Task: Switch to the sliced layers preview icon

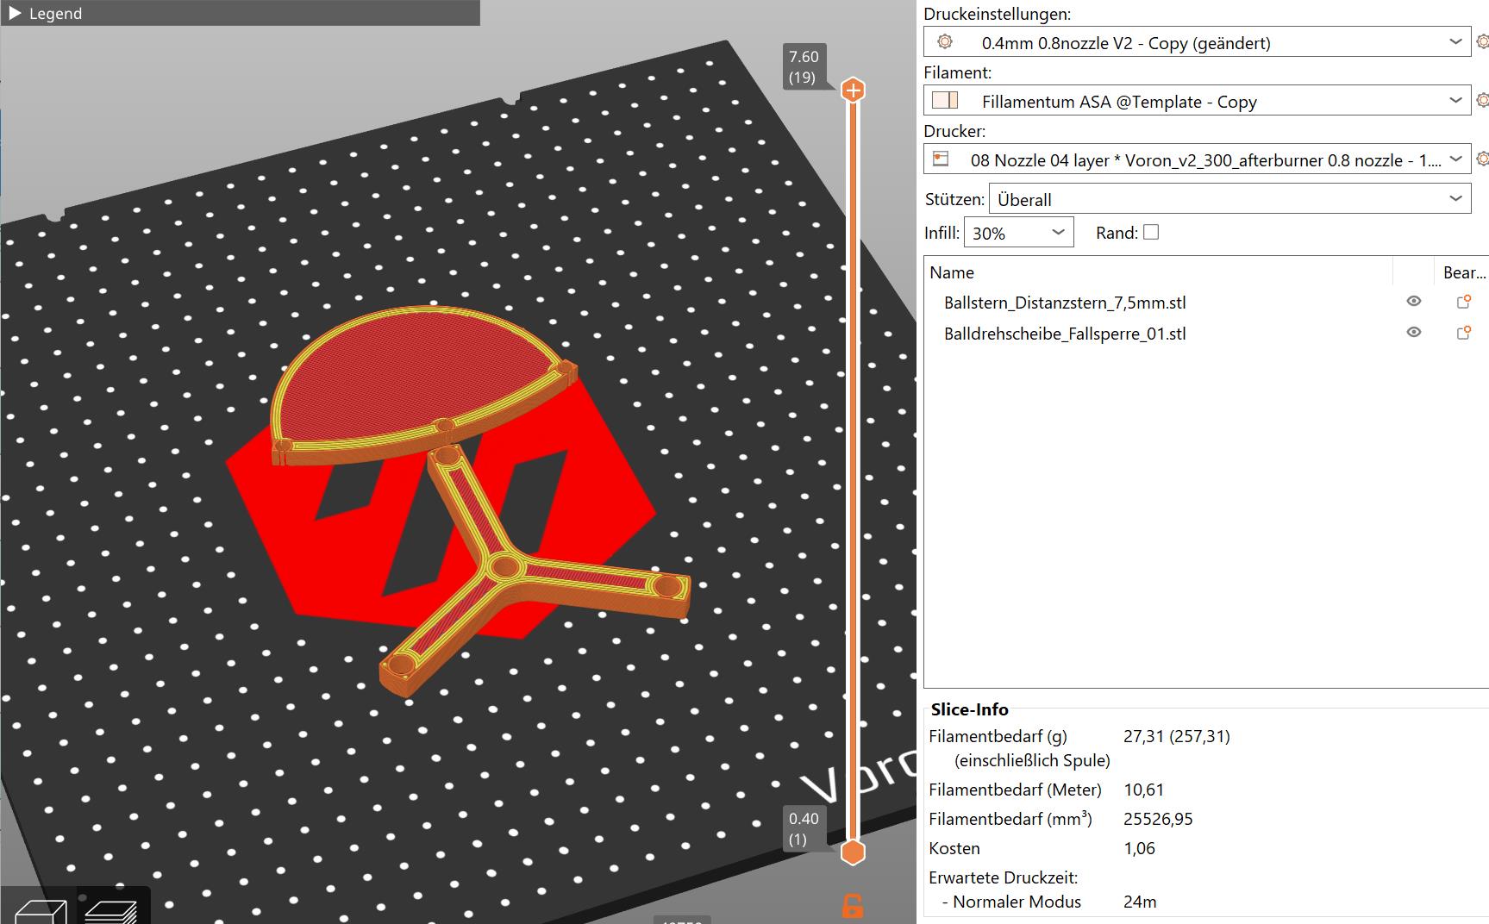Action: click(x=112, y=910)
